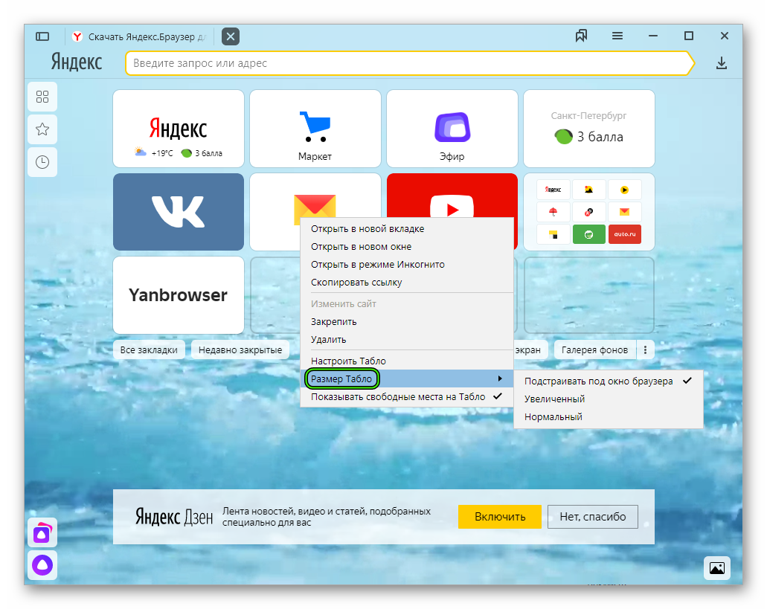Launch the Alice voice assistant icon
Image resolution: width=767 pixels, height=609 pixels.
click(x=42, y=565)
